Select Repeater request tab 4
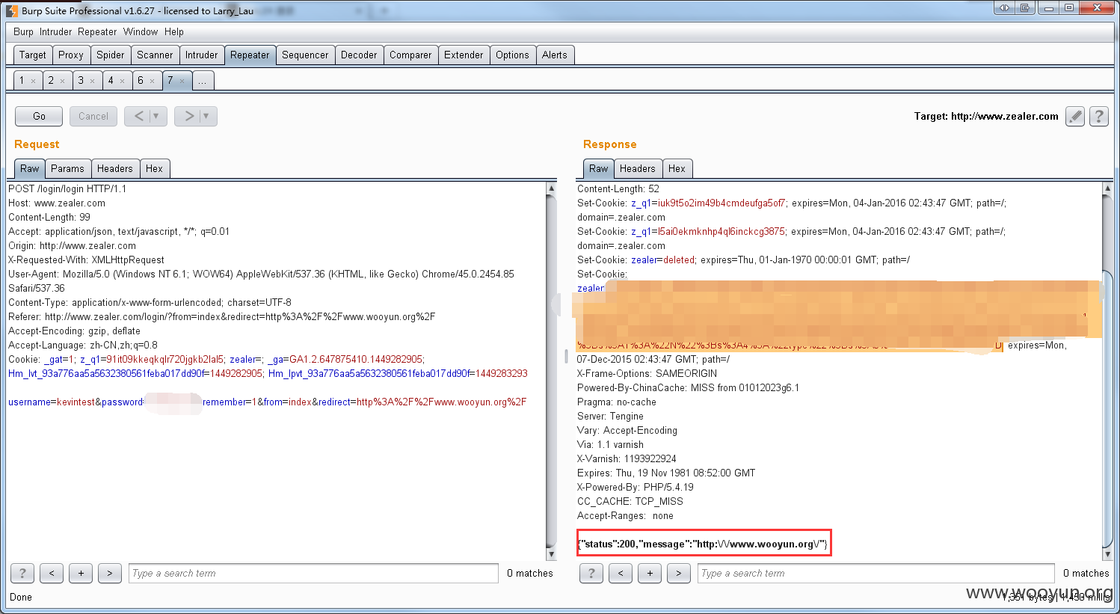Viewport: 1120px width, 614px height. click(111, 80)
